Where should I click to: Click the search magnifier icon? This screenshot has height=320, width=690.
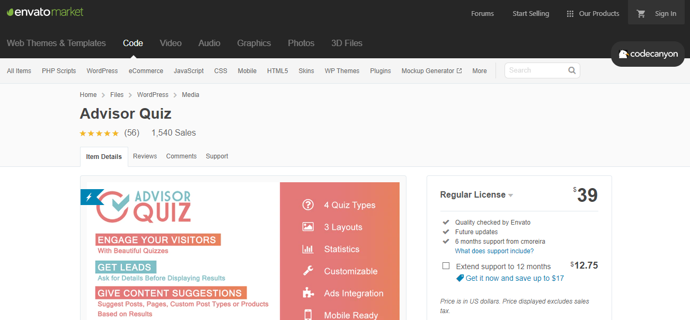coord(572,70)
